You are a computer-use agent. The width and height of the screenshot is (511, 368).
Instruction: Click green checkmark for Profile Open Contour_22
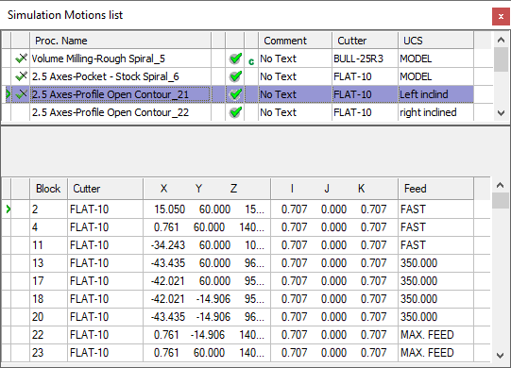coord(235,112)
